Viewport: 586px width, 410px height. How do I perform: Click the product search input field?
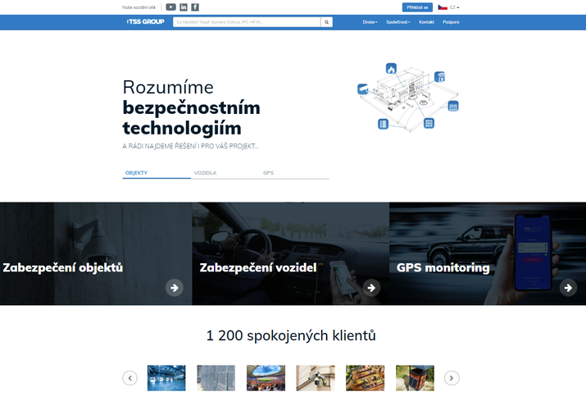pos(246,22)
